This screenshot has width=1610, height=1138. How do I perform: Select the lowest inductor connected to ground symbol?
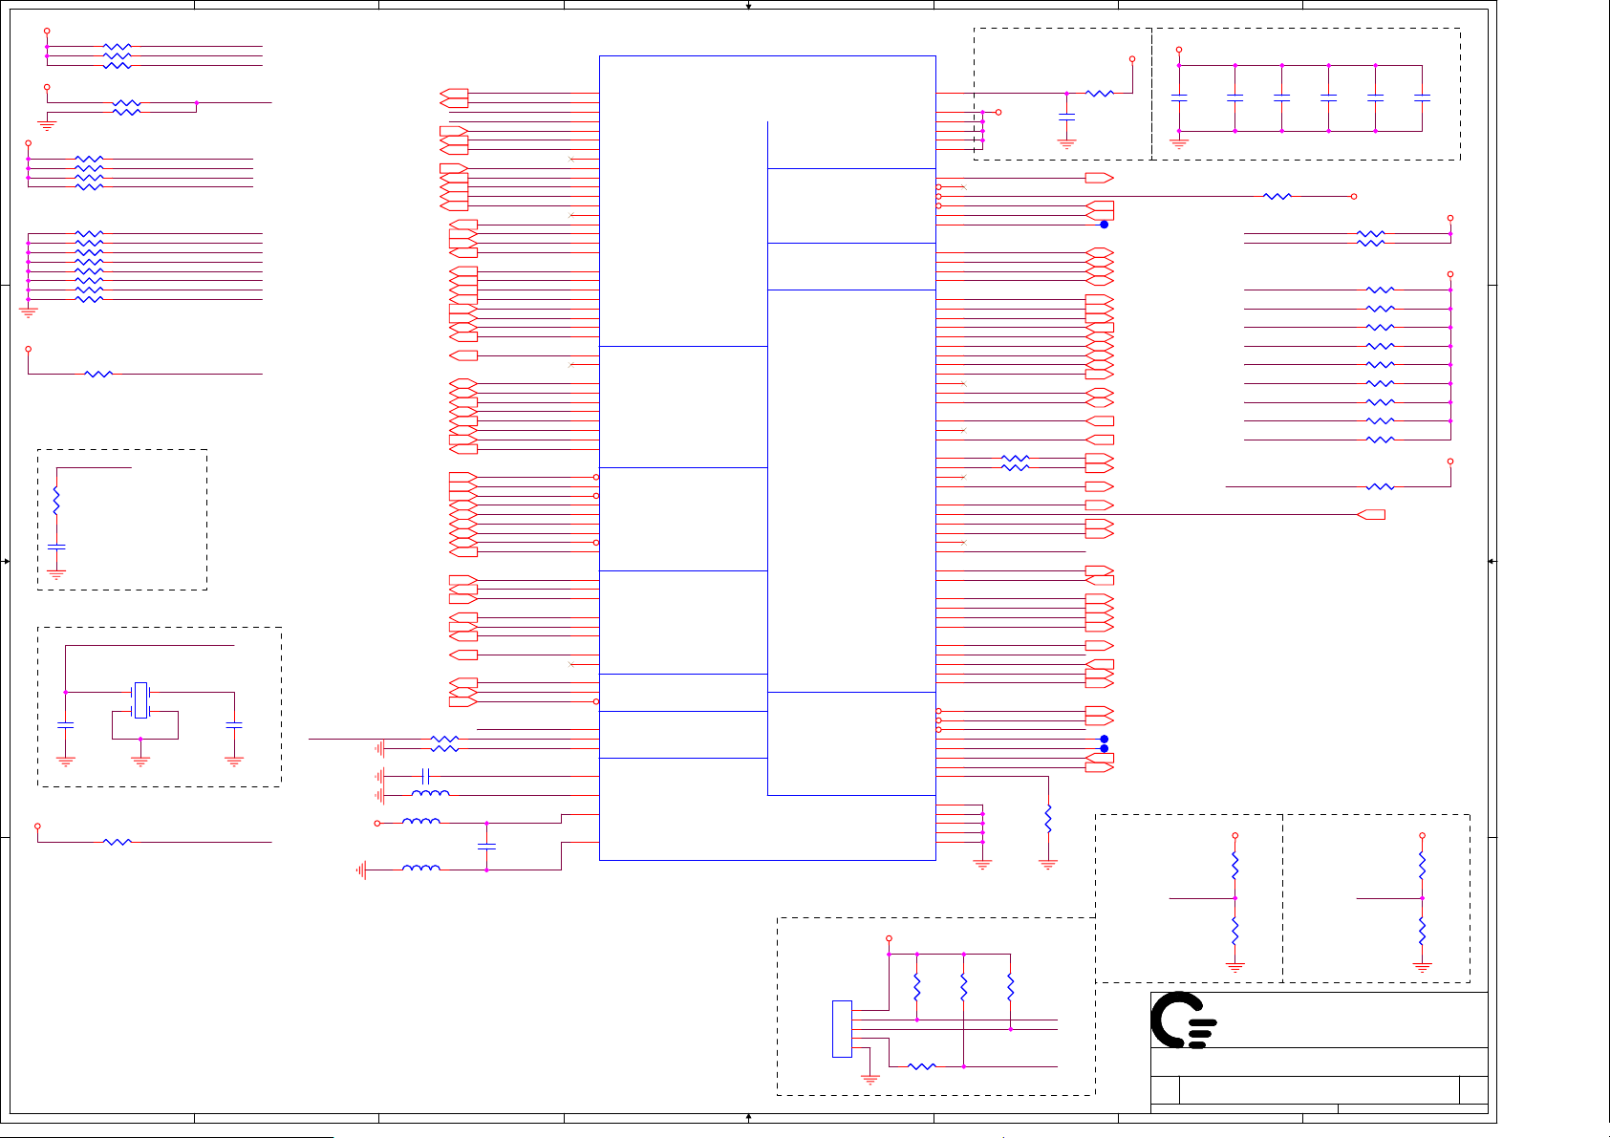[x=421, y=869]
